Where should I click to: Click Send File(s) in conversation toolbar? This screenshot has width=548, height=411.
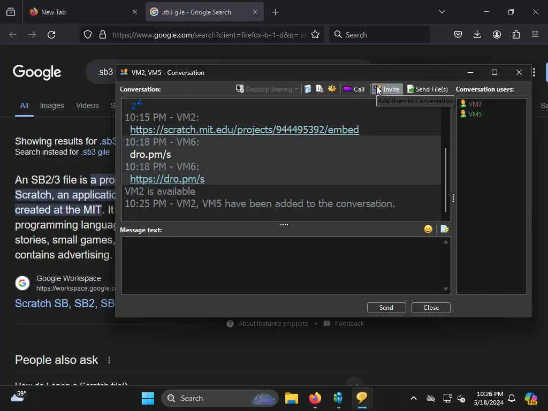(x=428, y=89)
